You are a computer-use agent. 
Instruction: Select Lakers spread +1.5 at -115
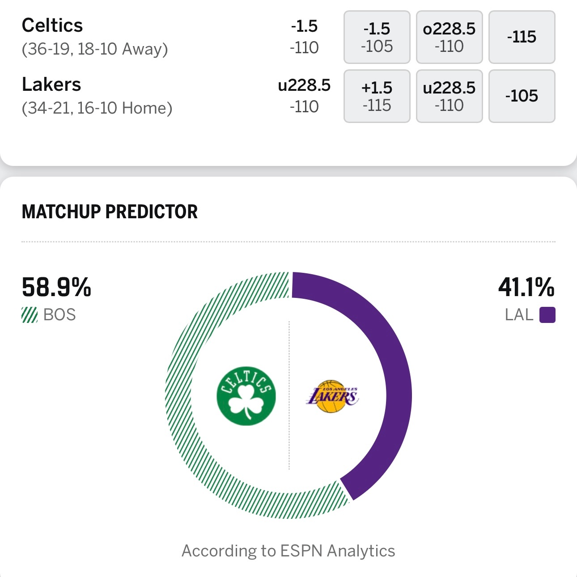(x=377, y=96)
